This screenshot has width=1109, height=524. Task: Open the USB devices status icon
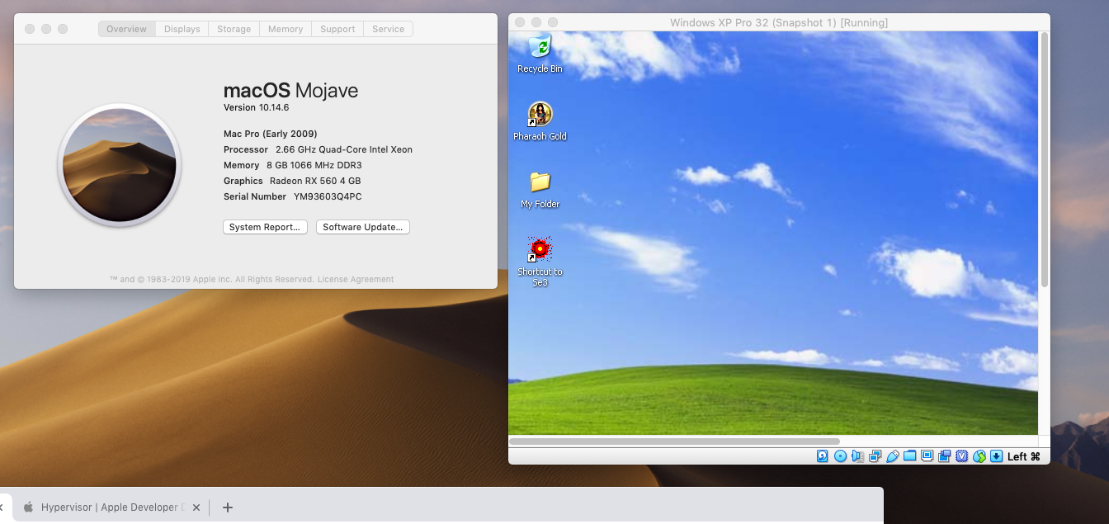tap(892, 456)
